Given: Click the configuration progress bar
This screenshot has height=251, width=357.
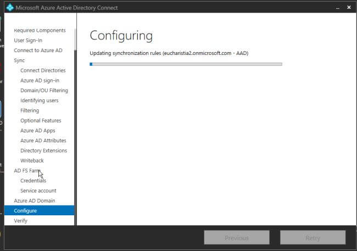Looking at the screenshot, I should click(186, 64).
